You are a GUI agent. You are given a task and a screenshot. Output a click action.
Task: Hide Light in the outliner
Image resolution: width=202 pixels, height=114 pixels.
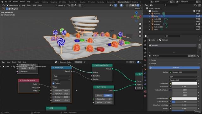pyautogui.click(x=197, y=29)
